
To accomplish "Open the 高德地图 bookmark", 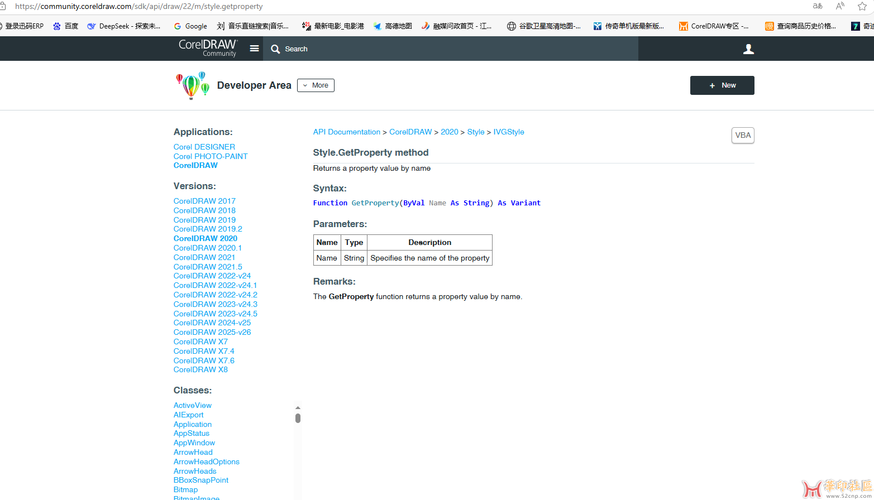I will pyautogui.click(x=393, y=26).
